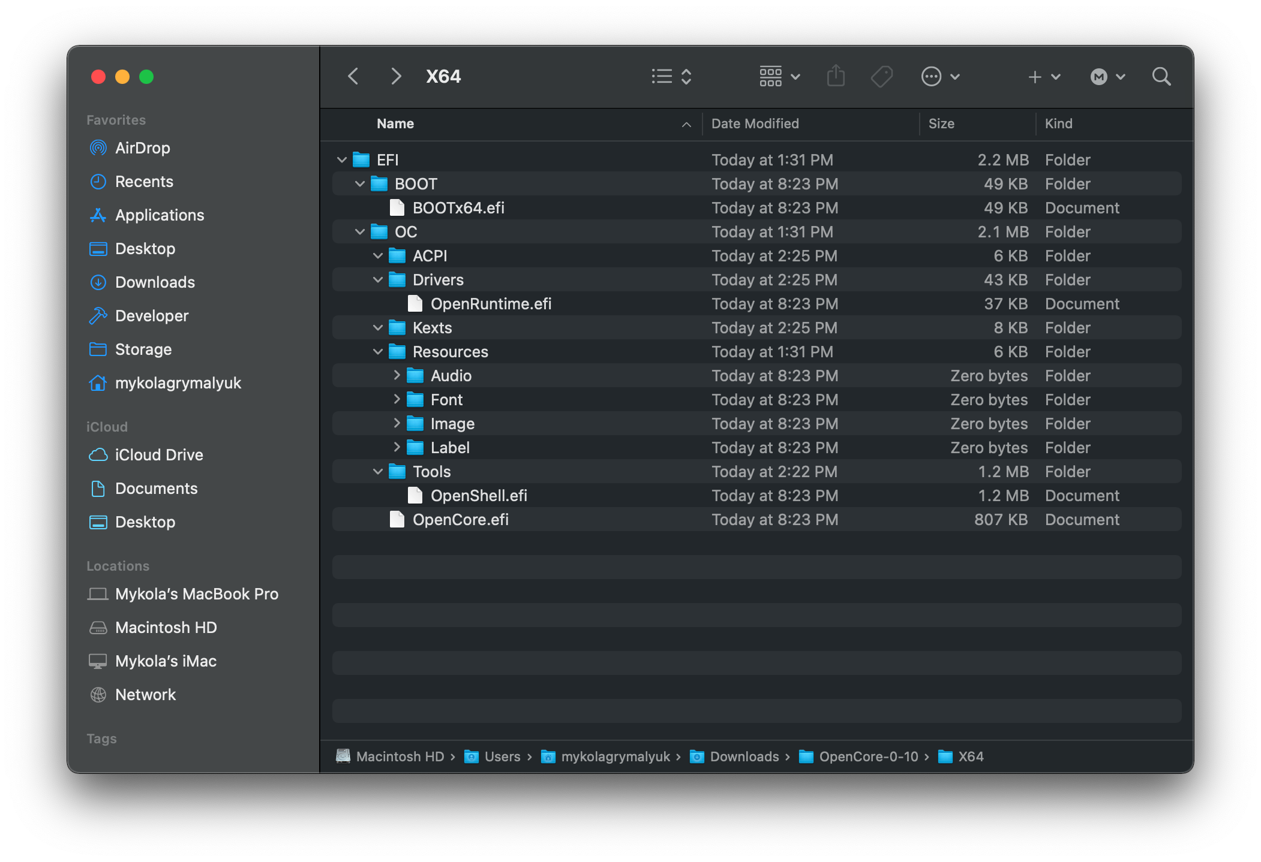Click the Finder search magnifier icon
Viewport: 1261px width, 862px height.
pos(1161,77)
